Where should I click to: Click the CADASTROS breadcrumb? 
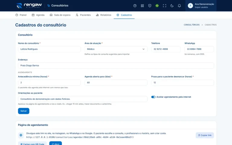coord(211,25)
